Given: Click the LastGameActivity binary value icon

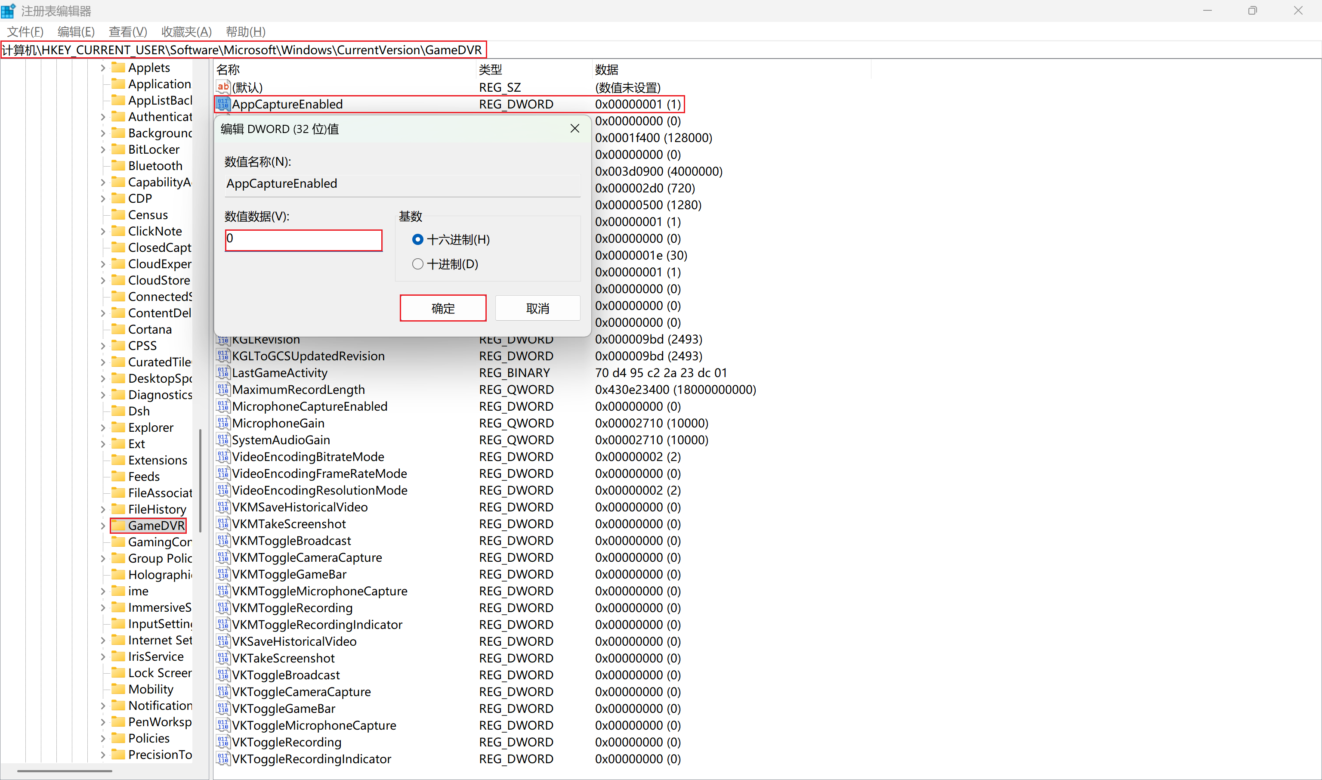Looking at the screenshot, I should coord(223,373).
